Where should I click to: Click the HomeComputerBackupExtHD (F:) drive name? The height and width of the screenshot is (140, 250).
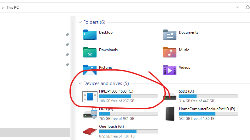(207, 109)
